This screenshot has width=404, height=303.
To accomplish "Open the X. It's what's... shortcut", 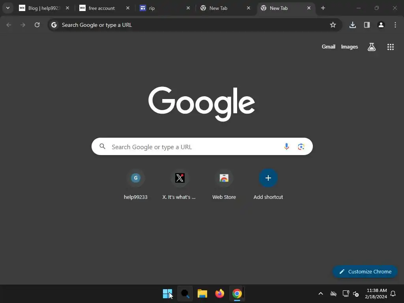I will [x=180, y=185].
